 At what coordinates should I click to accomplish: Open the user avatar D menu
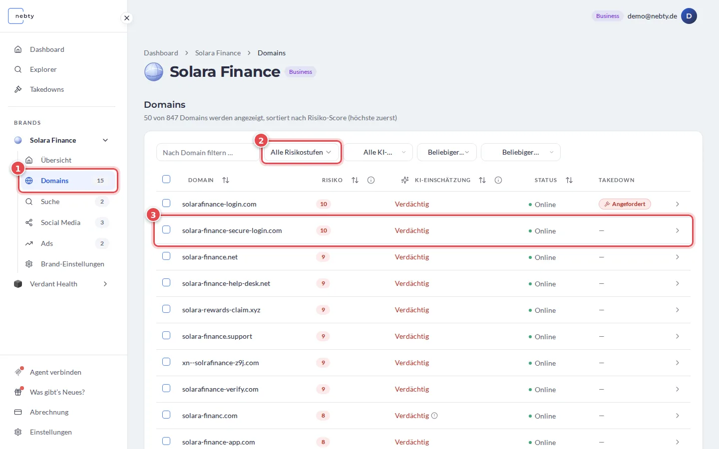(689, 16)
